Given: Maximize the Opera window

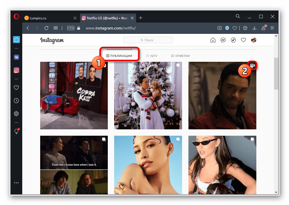Looking at the screenshot, I should coord(261,16).
